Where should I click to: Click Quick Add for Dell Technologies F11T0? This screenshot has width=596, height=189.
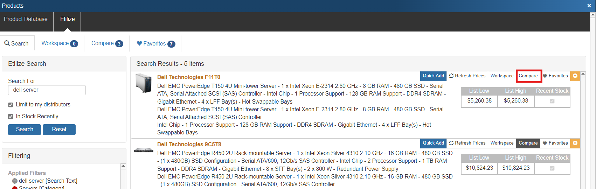(x=433, y=76)
